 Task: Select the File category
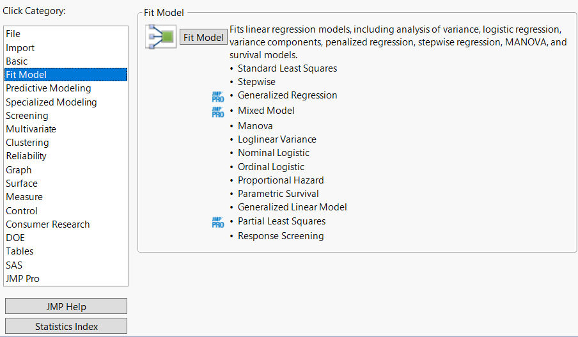pyautogui.click(x=13, y=34)
